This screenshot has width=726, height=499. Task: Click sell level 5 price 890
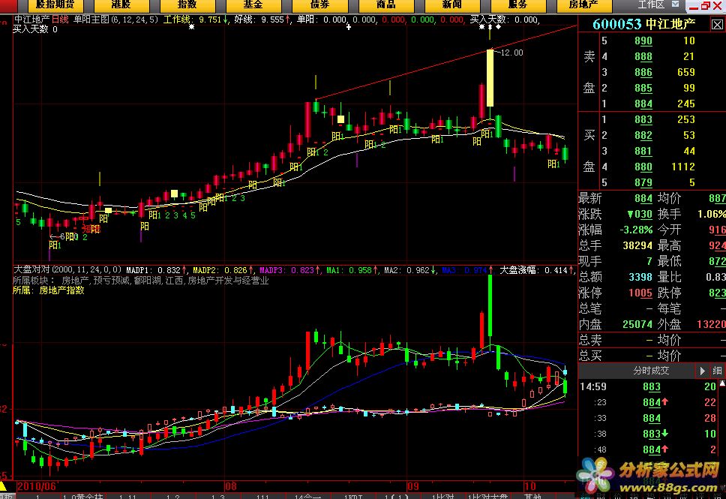[643, 41]
